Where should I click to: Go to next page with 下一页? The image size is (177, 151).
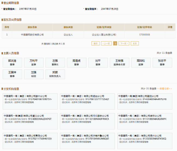pyautogui.click(x=124, y=43)
